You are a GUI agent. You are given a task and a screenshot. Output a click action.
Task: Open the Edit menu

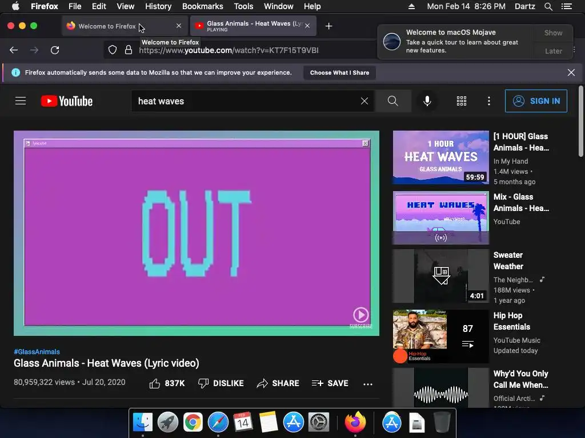coord(99,6)
